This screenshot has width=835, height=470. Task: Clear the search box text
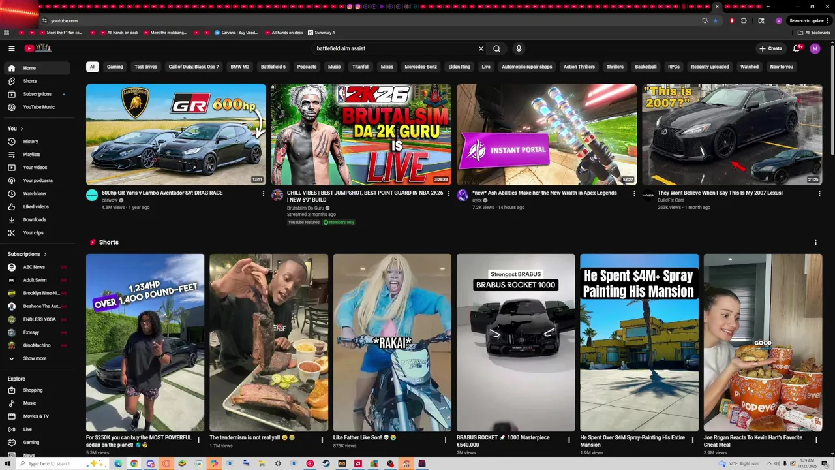click(x=481, y=48)
